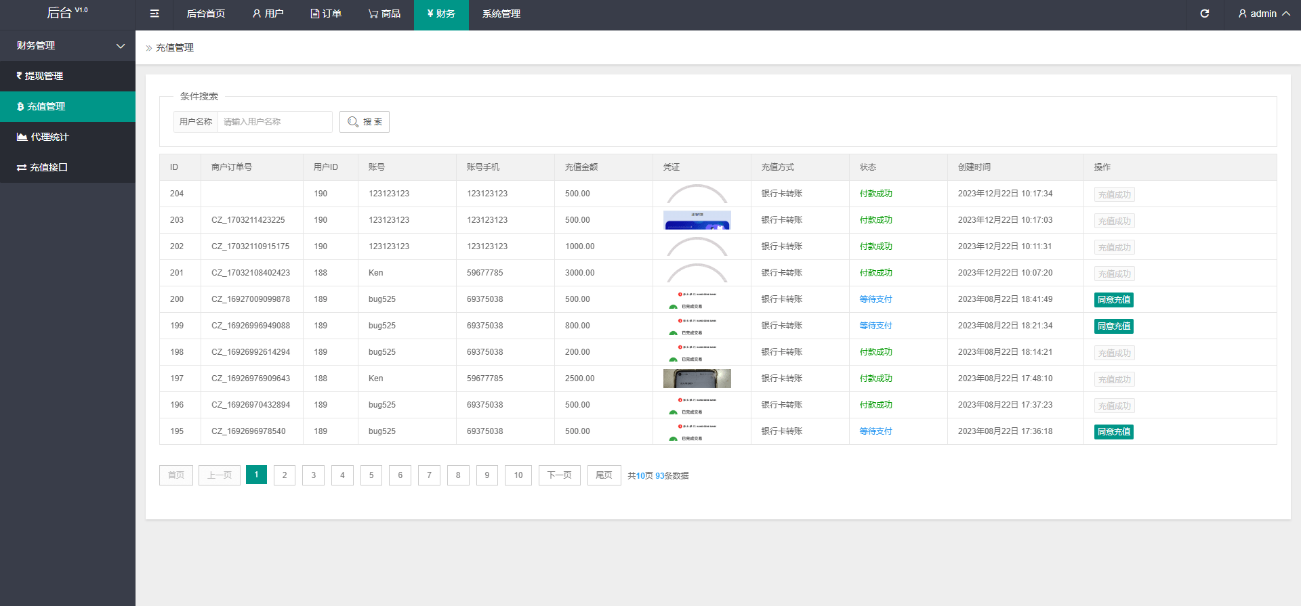Viewport: 1301px width, 606px height.
Task: Expand the admin account dropdown
Action: (1263, 14)
